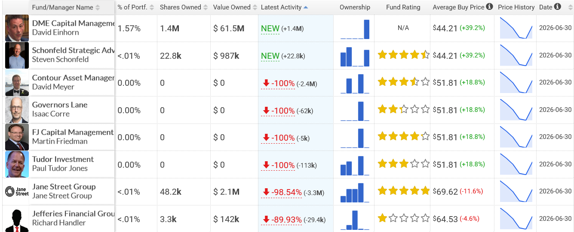Viewport: 574px width, 232px height.
Task: Open Tudor Investment fund link
Action: click(x=63, y=159)
